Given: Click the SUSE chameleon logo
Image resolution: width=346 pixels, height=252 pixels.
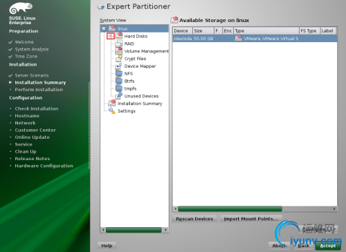Looking at the screenshot, I should pos(21,8).
